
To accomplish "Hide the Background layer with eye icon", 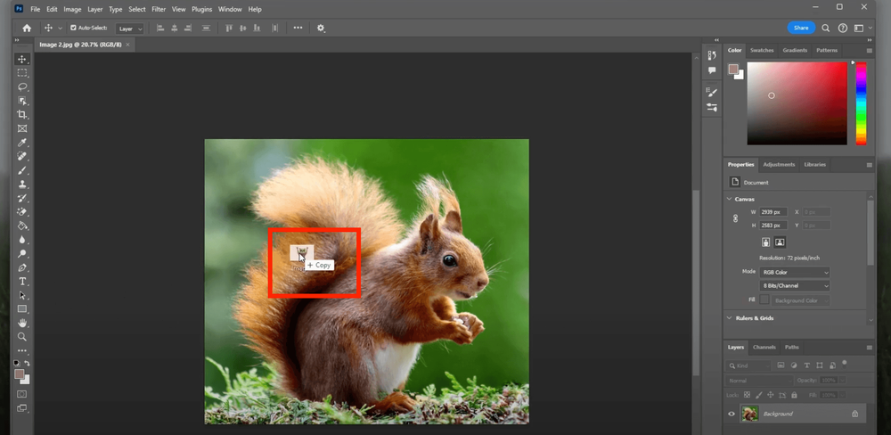I will point(732,414).
